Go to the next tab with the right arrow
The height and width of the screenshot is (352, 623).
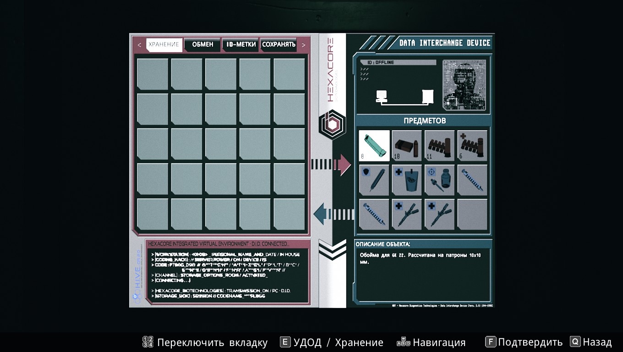303,45
